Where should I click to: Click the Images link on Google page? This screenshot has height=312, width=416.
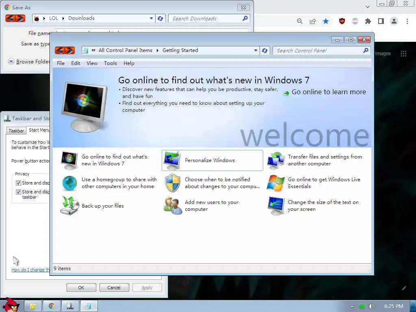pyautogui.click(x=383, y=53)
